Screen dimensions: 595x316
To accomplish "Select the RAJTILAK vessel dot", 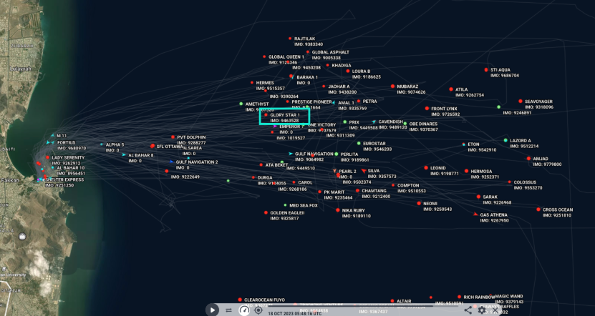I will pyautogui.click(x=290, y=39).
